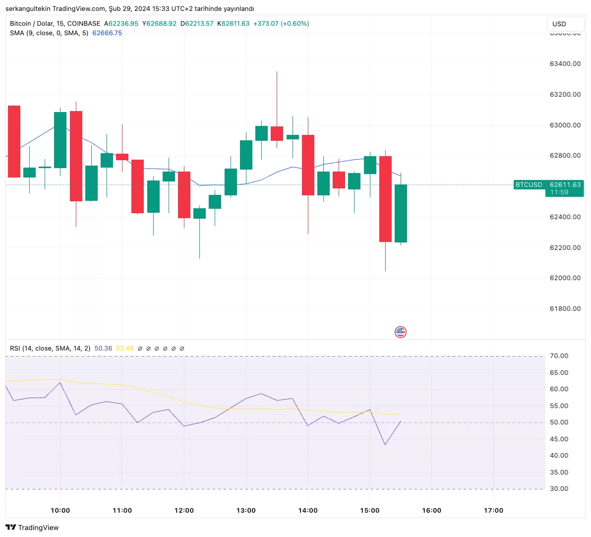
Task: Open the RSI (14, close) indicator legend
Action: pyautogui.click(x=50, y=349)
